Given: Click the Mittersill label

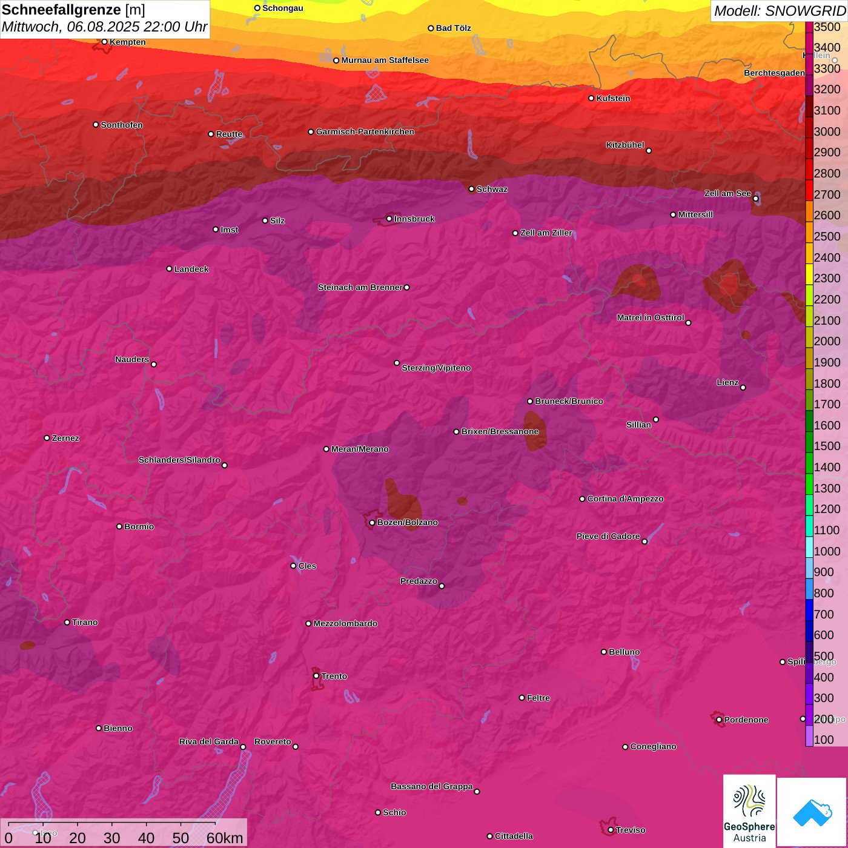Looking at the screenshot, I should click(x=695, y=214).
